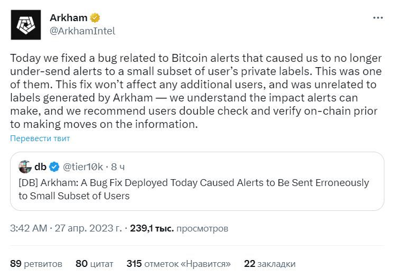Open db user avatar in quoted tweet

25,166
